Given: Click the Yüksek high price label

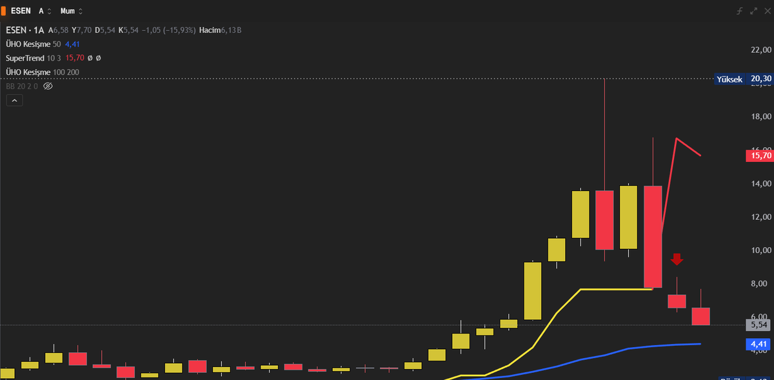Looking at the screenshot, I should coord(730,79).
